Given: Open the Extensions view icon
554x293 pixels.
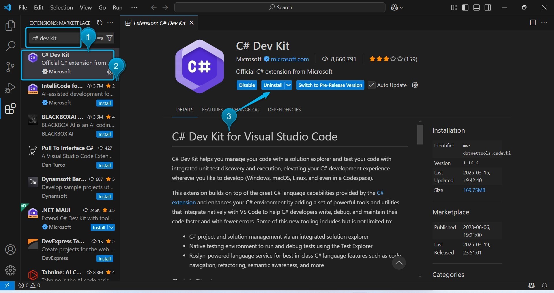Looking at the screenshot, I should click(x=10, y=109).
